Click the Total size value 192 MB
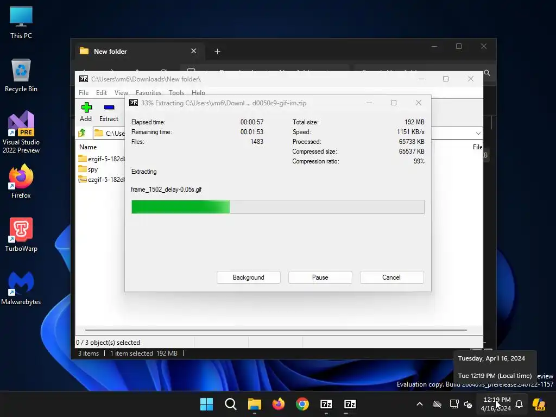The image size is (556, 417). [x=414, y=122]
